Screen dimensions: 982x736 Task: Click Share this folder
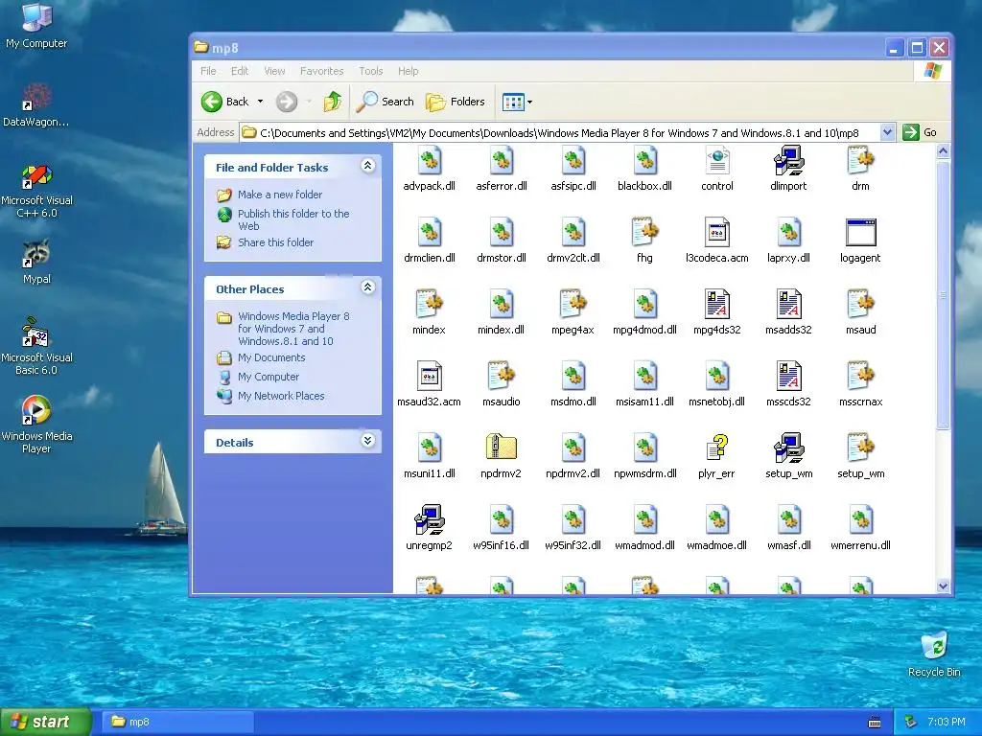(x=275, y=242)
